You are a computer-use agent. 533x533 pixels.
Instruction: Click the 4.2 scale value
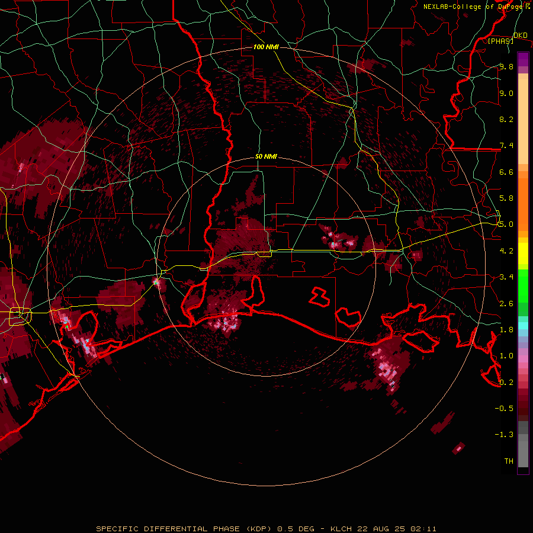506,251
